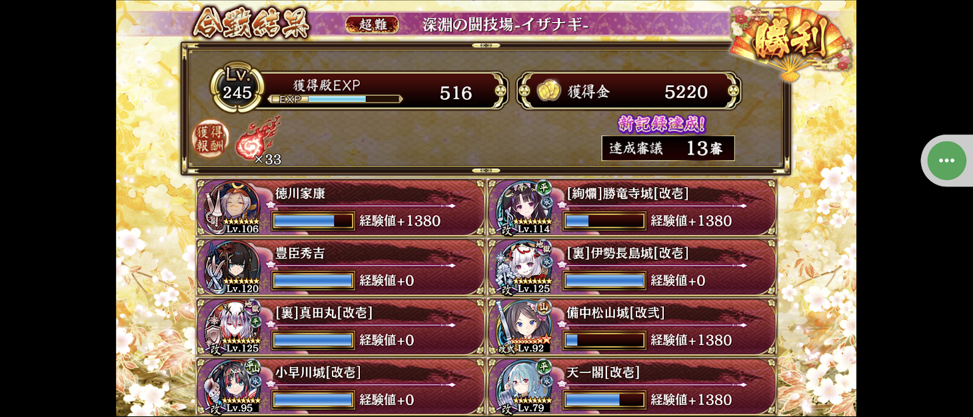Screen dimensions: 973x417
Task: Click the 達成審議 13審 record box
Action: click(668, 148)
